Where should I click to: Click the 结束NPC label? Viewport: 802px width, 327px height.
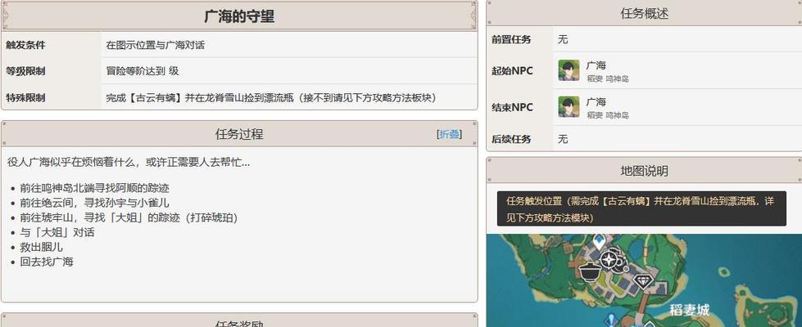pyautogui.click(x=512, y=108)
